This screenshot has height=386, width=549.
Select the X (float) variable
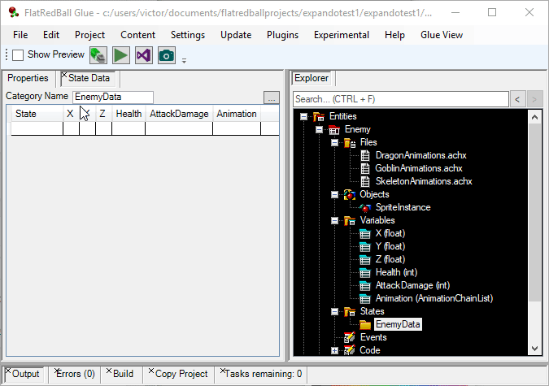pyautogui.click(x=390, y=233)
